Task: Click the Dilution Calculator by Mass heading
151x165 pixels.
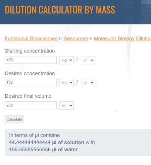Action: (60, 10)
